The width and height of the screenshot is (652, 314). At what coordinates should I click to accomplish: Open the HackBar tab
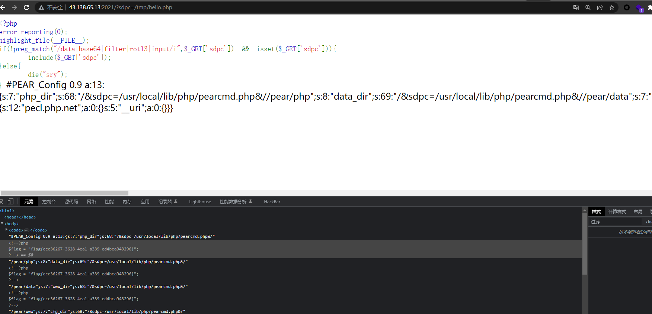272,201
